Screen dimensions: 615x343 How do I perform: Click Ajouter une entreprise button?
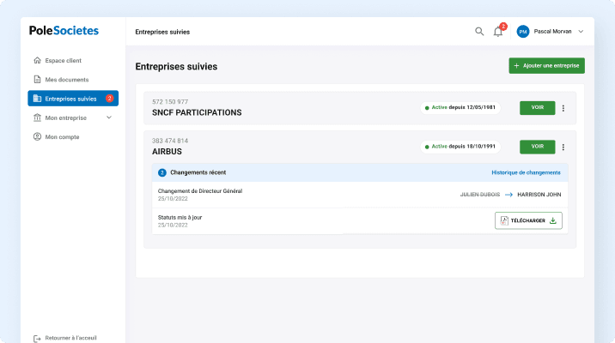tap(546, 65)
